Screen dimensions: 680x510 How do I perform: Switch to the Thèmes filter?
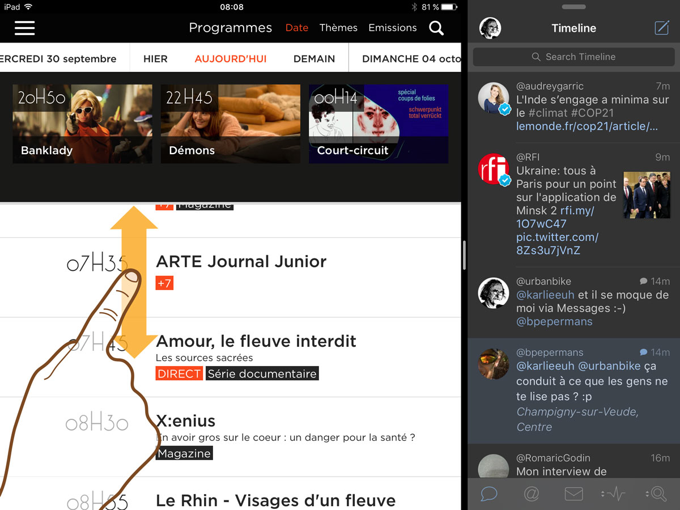pyautogui.click(x=338, y=28)
